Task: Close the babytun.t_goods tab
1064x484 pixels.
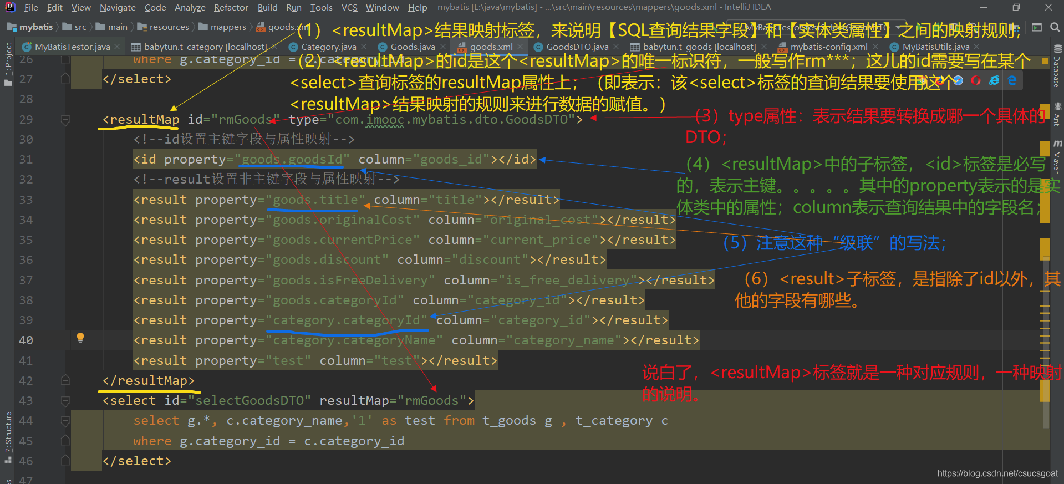Action: point(763,47)
